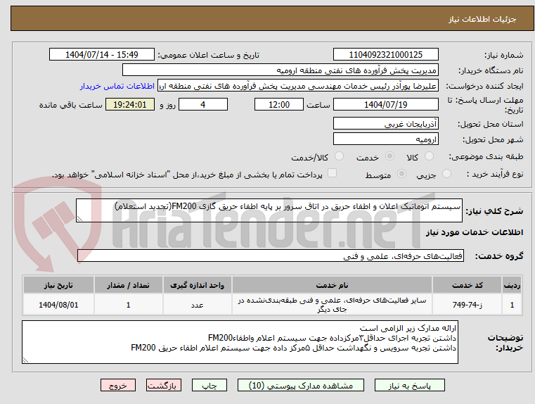The image size is (535, 404).
Task: Click the شماره نیاز field 1104092321000125
Action: [x=385, y=55]
